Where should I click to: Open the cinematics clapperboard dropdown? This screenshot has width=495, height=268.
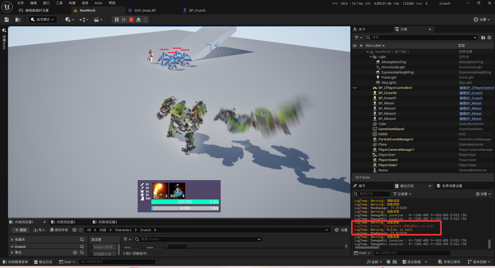[x=98, y=20]
